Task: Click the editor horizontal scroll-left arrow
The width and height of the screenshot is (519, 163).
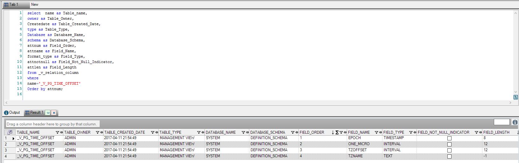Action: 7,103
